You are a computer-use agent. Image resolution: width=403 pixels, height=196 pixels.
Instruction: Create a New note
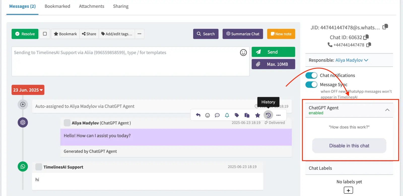(x=281, y=34)
